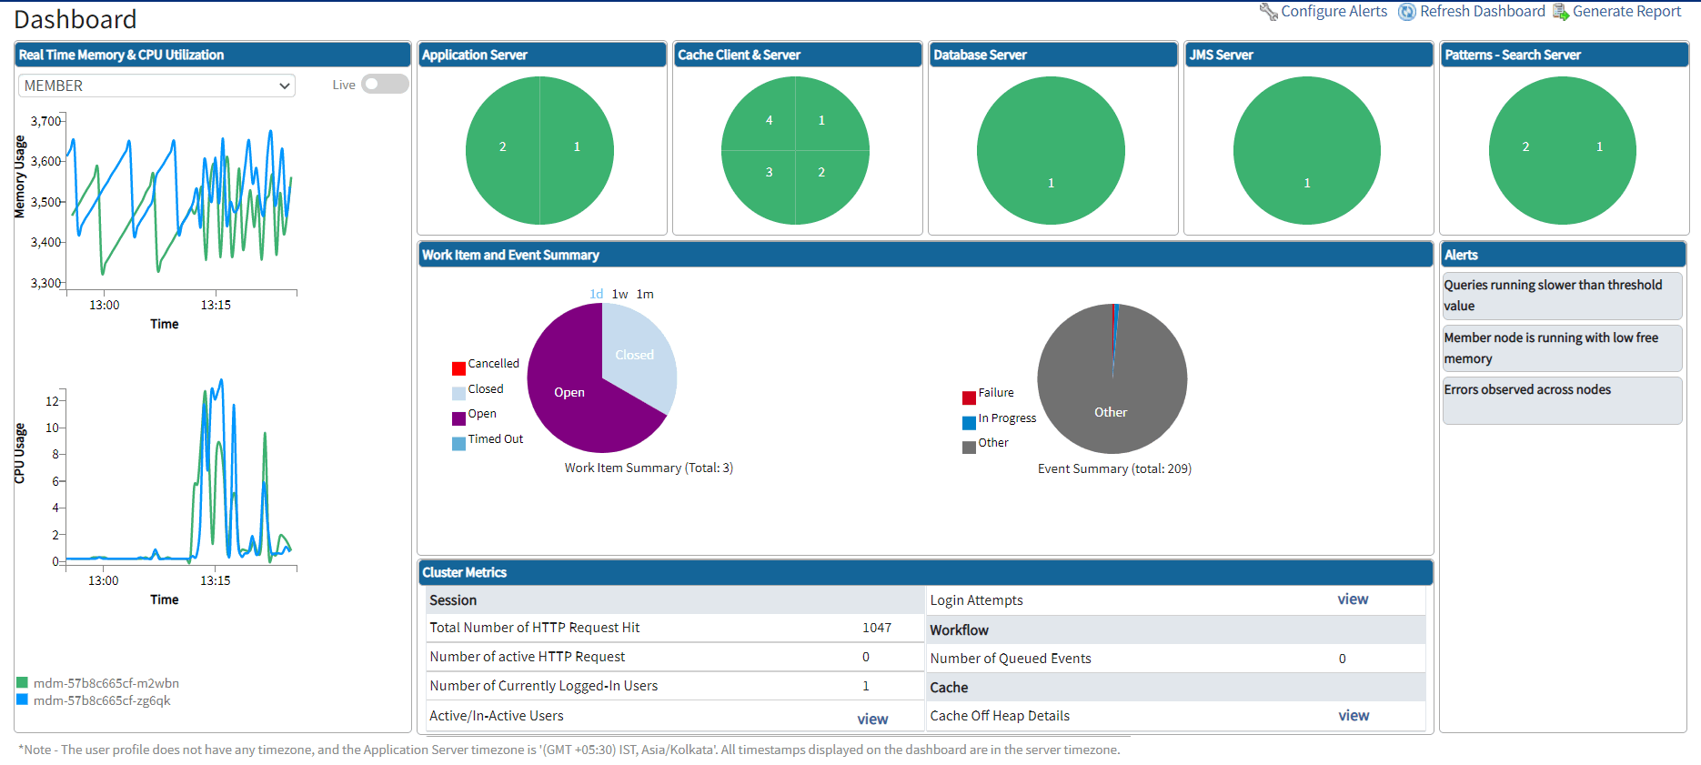
Task: Click the Database Server status circle
Action: pyautogui.click(x=1051, y=150)
